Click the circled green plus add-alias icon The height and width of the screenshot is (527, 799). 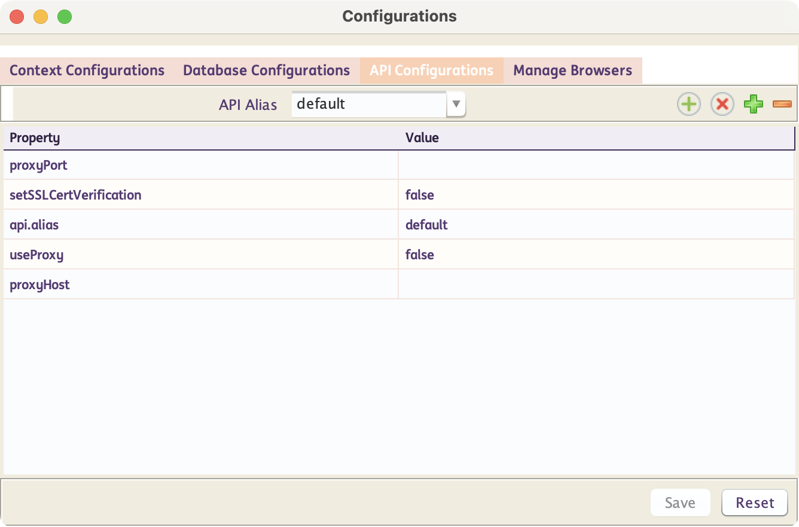688,105
